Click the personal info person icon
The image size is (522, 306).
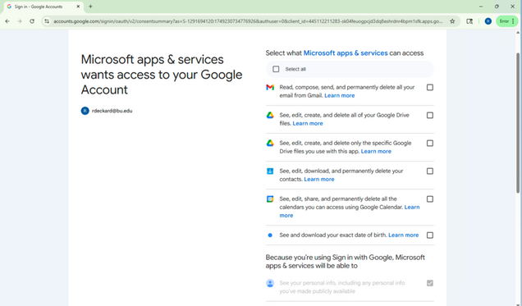[x=270, y=283]
